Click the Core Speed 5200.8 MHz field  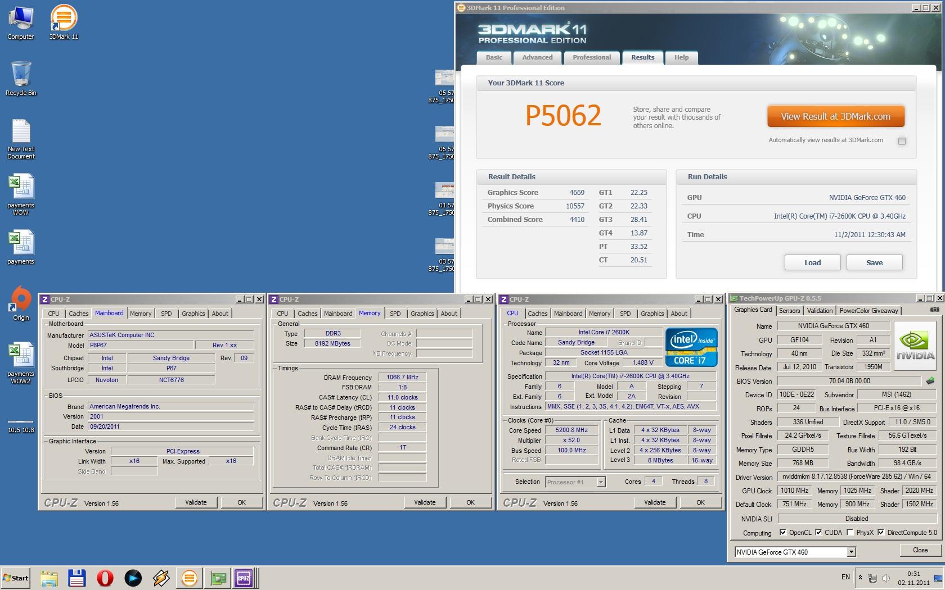[571, 430]
